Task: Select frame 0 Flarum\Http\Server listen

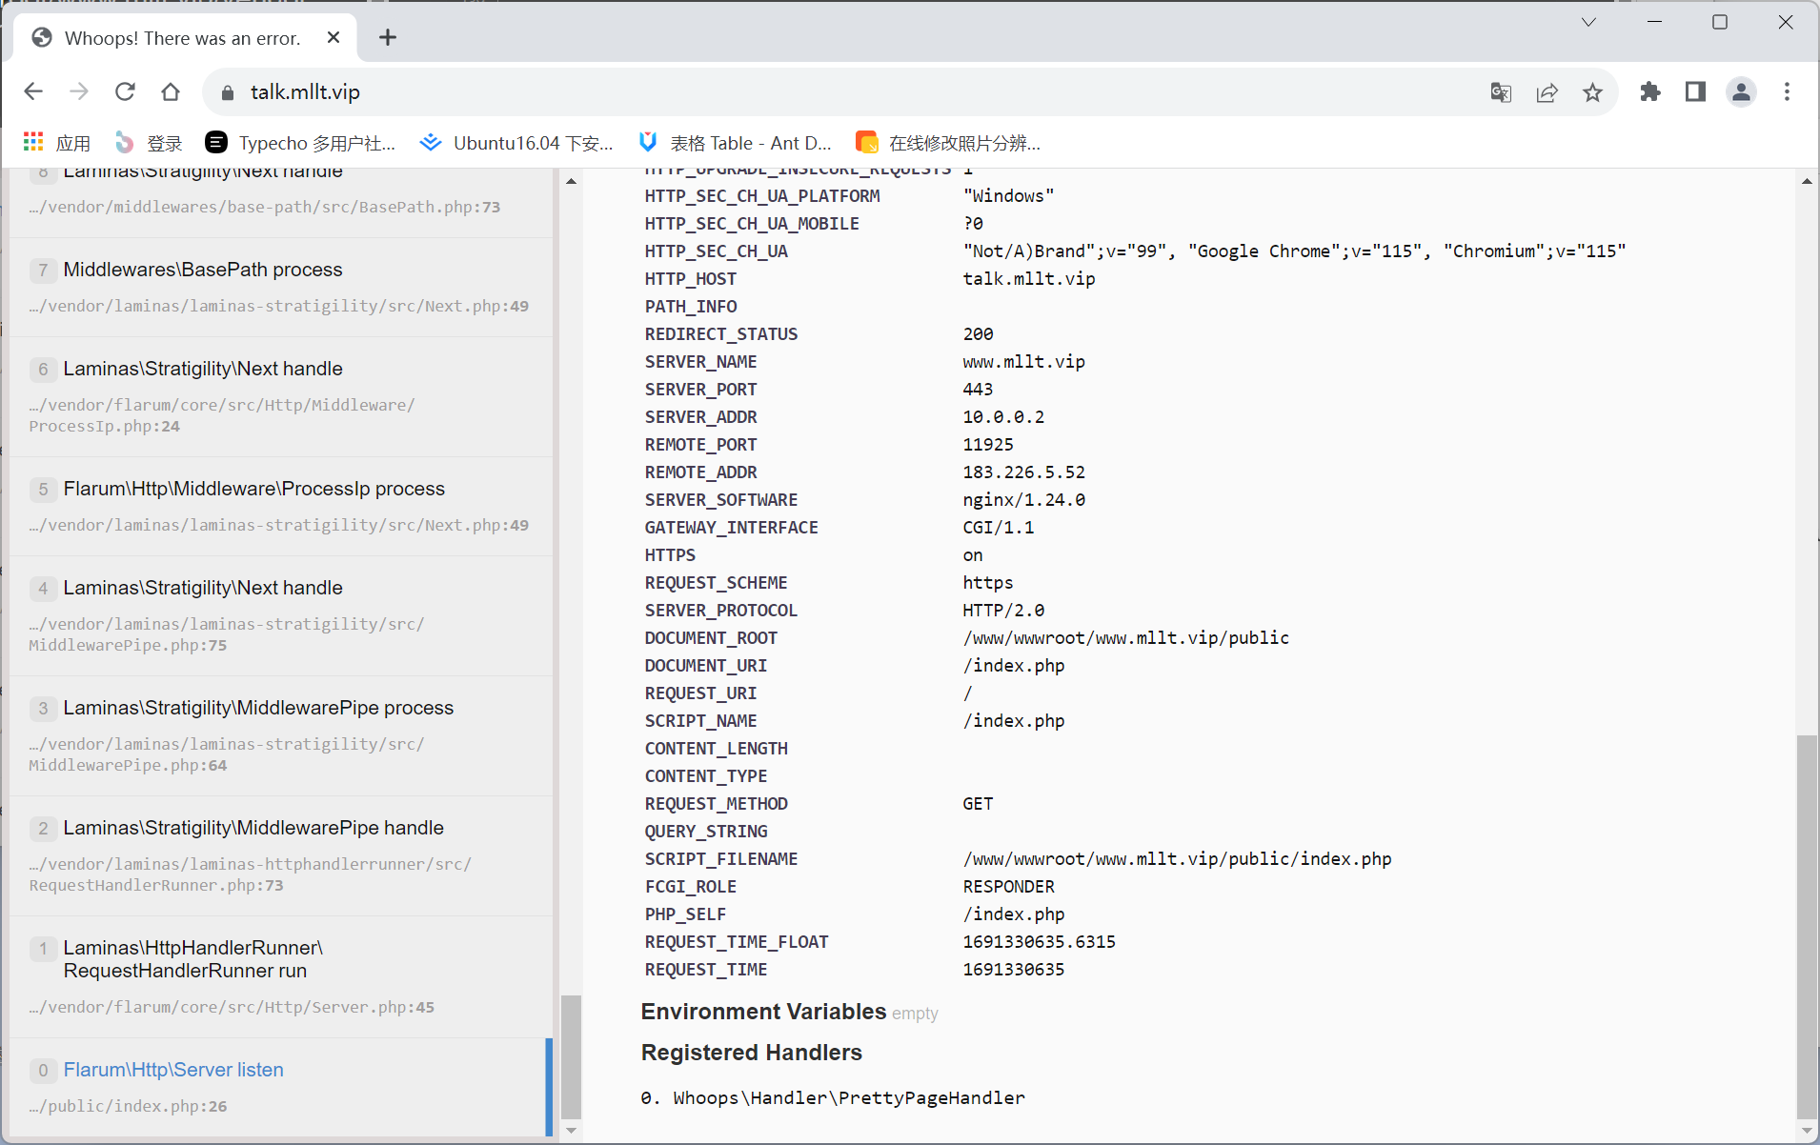Action: click(281, 1087)
